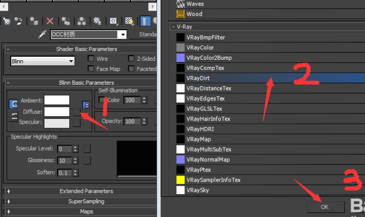Select VRayCompTex in the map list
This screenshot has height=217, width=365.
coord(270,68)
